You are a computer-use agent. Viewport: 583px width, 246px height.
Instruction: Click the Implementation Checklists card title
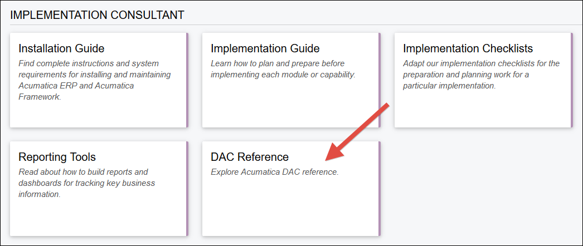[x=468, y=48]
